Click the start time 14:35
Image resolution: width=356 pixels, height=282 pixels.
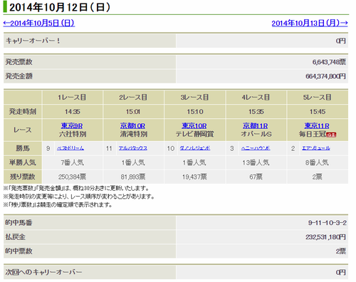pyautogui.click(x=73, y=112)
